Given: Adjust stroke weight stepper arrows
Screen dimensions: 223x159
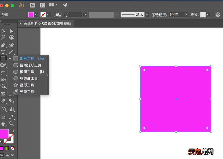Looking at the screenshot, I should [x=67, y=15].
